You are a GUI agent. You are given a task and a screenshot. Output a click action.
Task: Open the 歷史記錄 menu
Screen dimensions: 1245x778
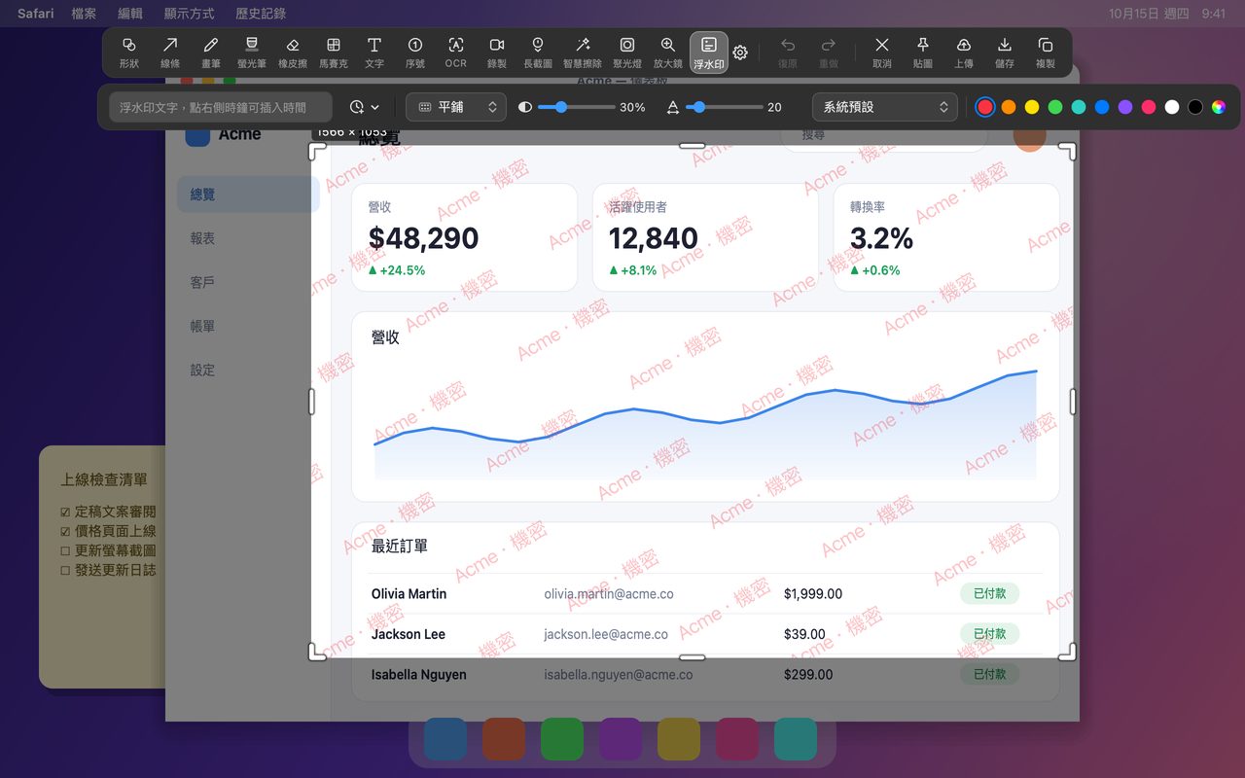coord(261,14)
